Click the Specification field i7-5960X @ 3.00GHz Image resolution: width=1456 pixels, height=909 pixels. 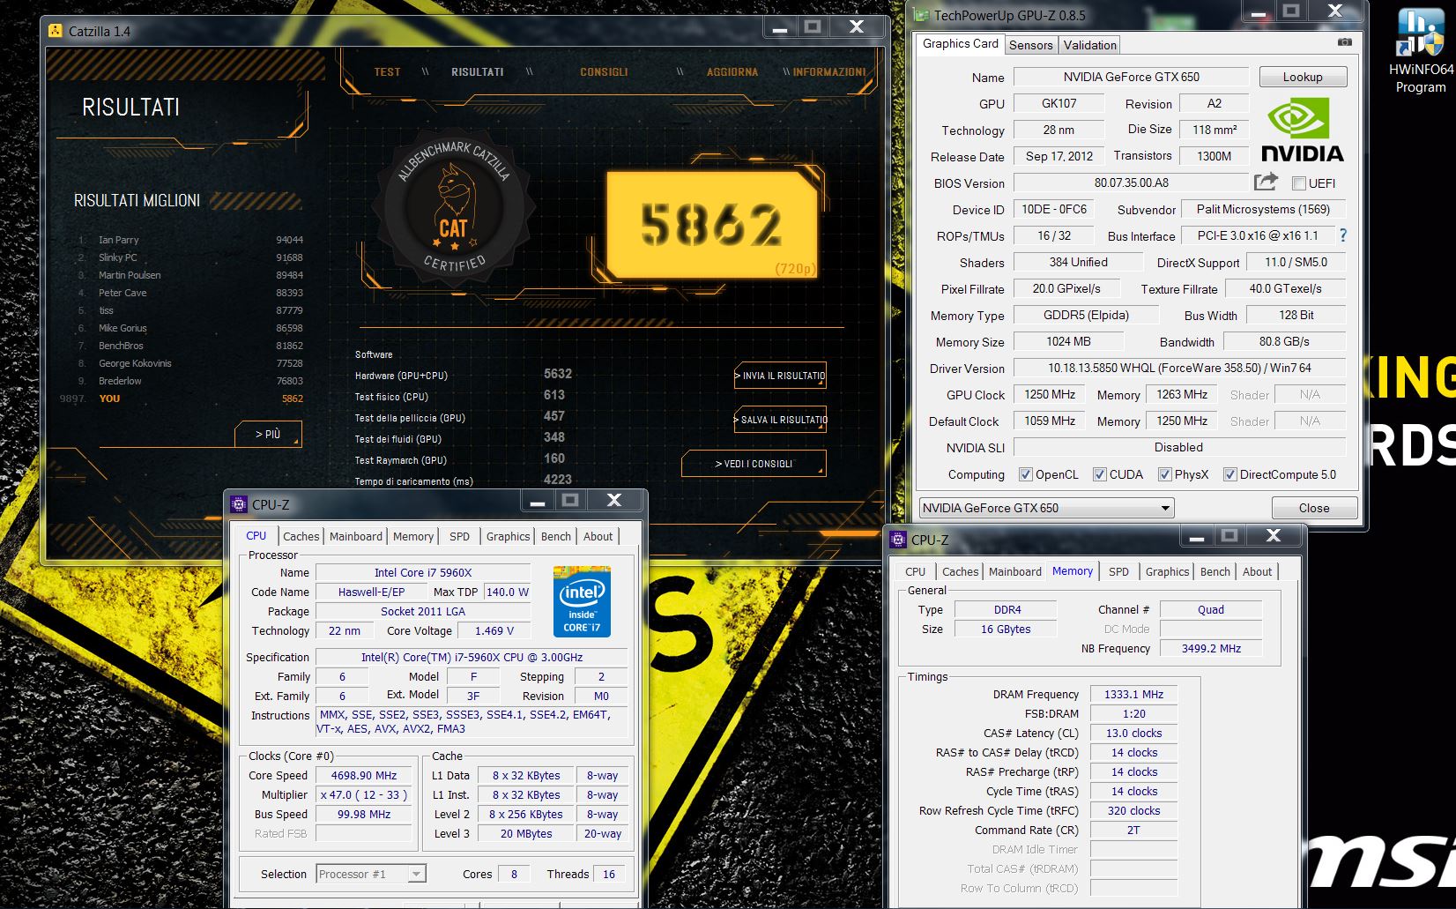[472, 658]
